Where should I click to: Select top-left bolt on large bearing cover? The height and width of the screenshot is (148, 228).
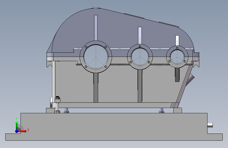[x=86, y=47]
